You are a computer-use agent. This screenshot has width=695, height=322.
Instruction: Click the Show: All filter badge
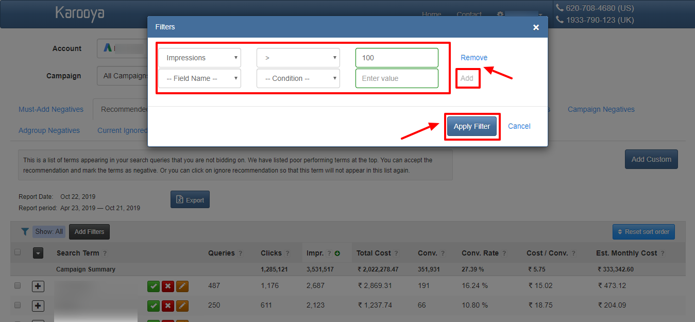[49, 232]
